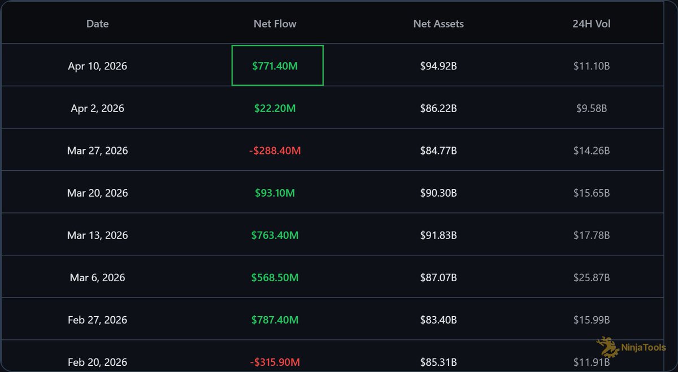Click the $787.40M net flow value
This screenshot has height=372, width=678.
click(x=275, y=320)
